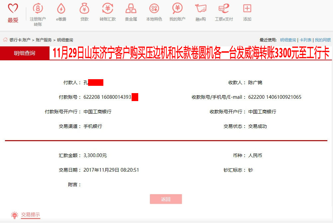Open the 最爱 favorites icon
Image resolution: width=333 pixels, height=223 pixels.
click(x=13, y=12)
